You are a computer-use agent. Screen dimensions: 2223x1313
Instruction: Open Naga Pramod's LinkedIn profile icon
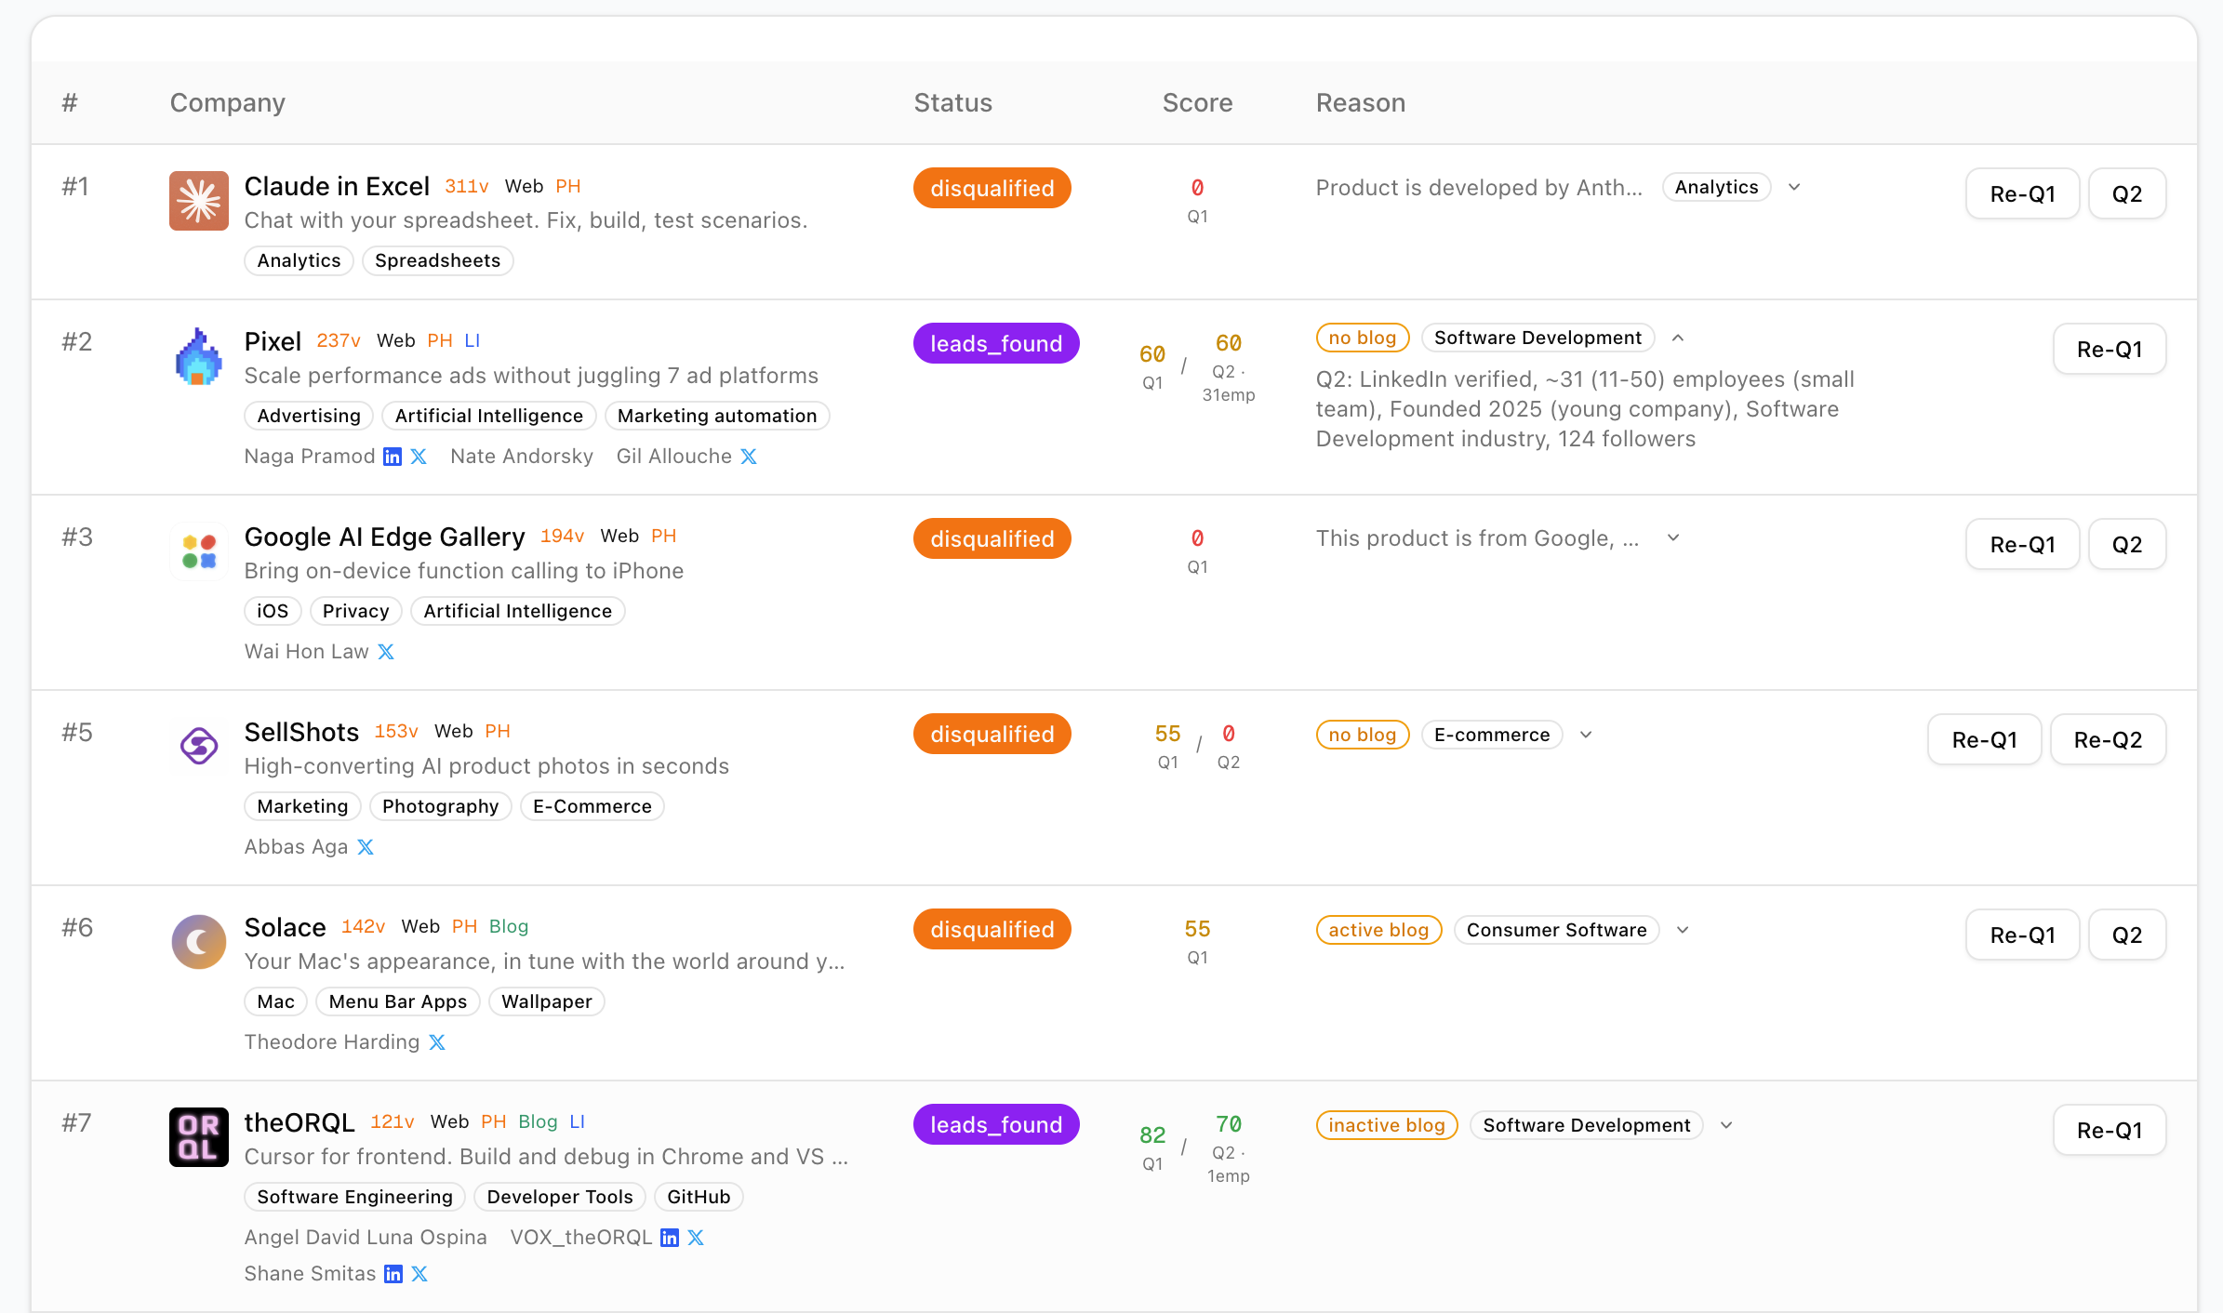[393, 457]
